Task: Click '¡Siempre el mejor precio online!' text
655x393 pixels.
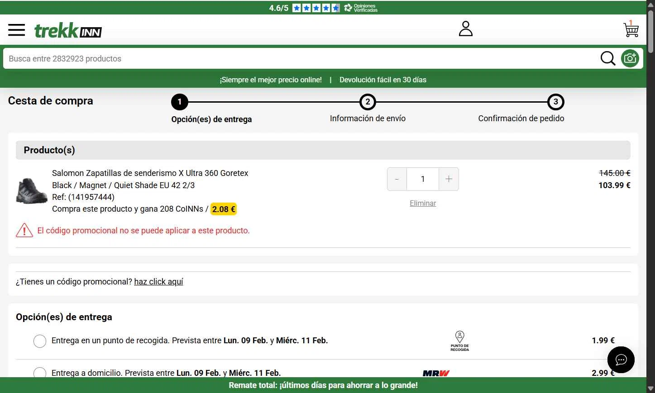Action: (271, 80)
